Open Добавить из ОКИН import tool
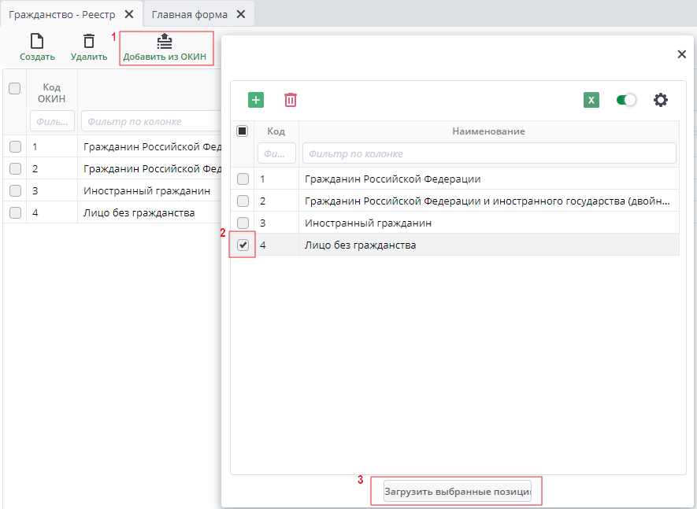The width and height of the screenshot is (697, 509). pos(165,41)
